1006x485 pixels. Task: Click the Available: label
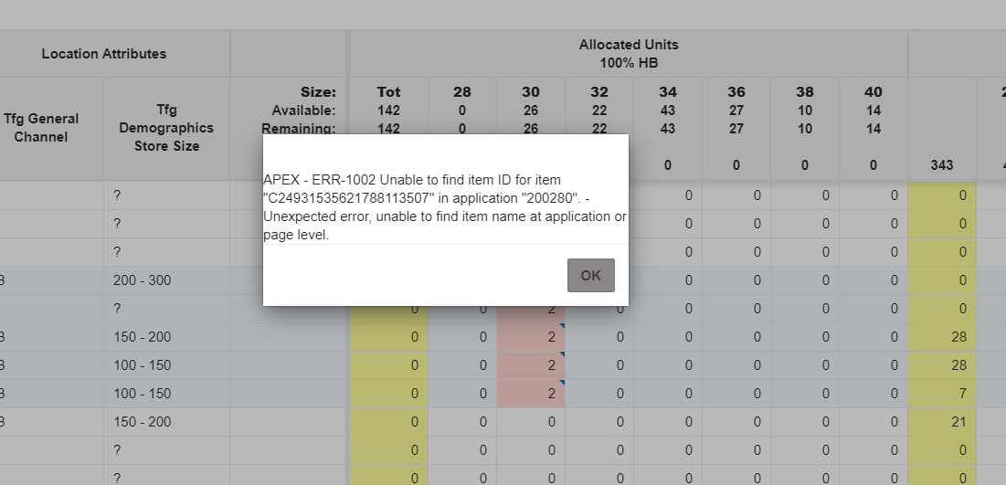pyautogui.click(x=303, y=111)
